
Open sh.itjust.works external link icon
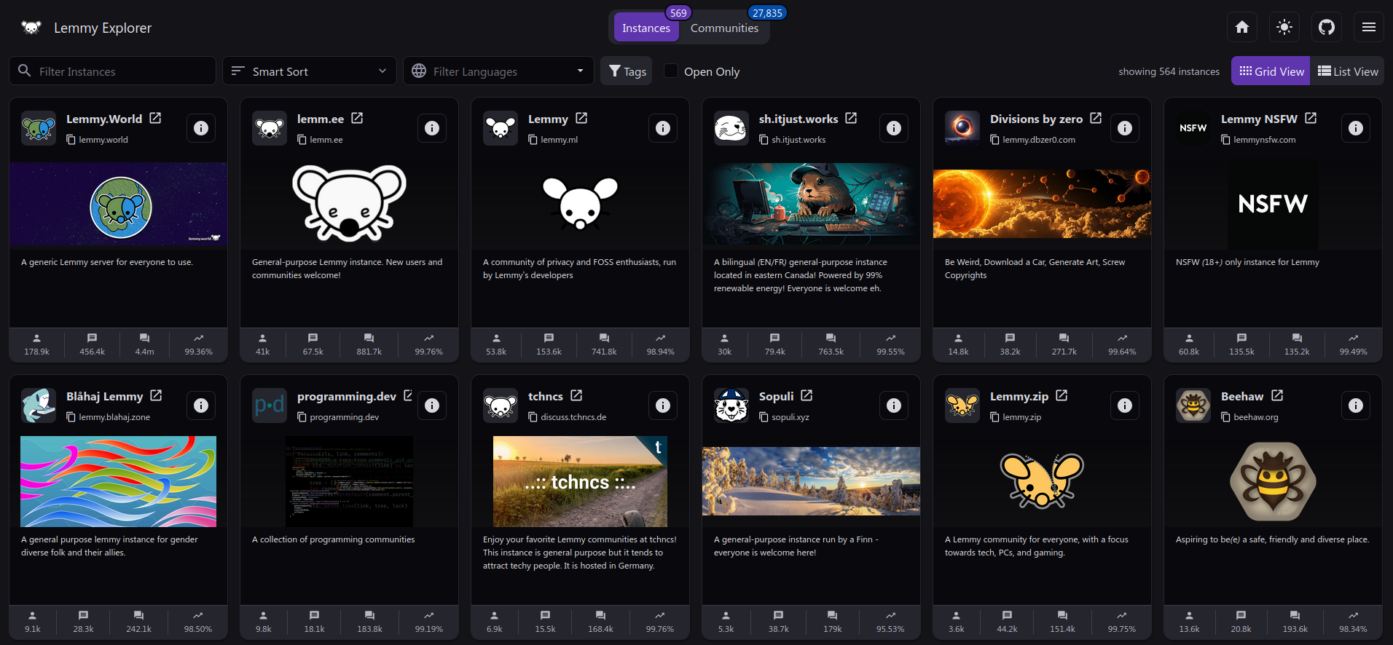coord(851,118)
